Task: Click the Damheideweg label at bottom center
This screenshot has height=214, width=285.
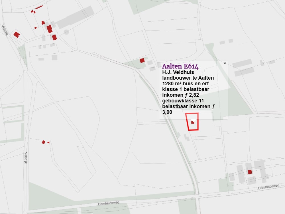Action: tap(109, 203)
